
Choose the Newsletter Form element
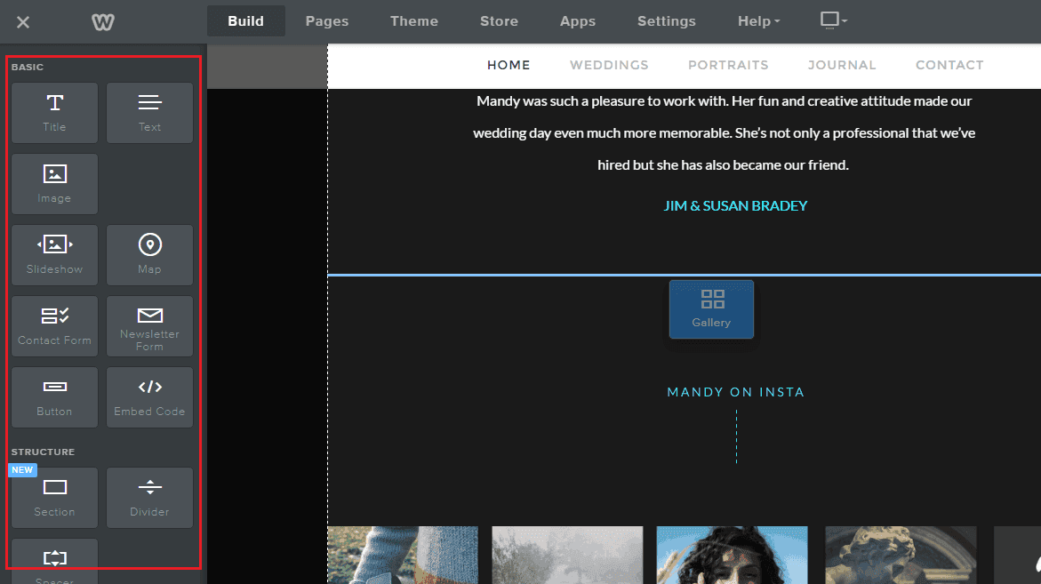click(149, 326)
